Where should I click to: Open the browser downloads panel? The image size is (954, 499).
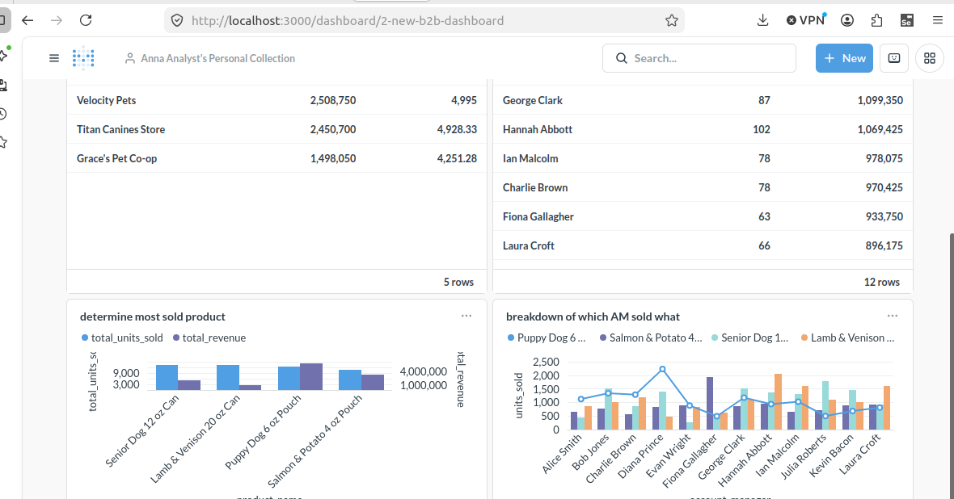(x=762, y=21)
